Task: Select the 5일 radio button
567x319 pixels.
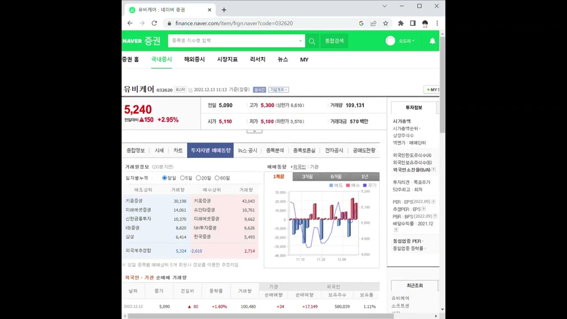Action: tap(182, 178)
